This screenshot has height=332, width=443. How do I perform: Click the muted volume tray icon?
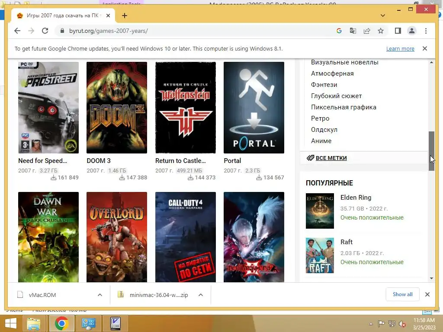(x=402, y=323)
